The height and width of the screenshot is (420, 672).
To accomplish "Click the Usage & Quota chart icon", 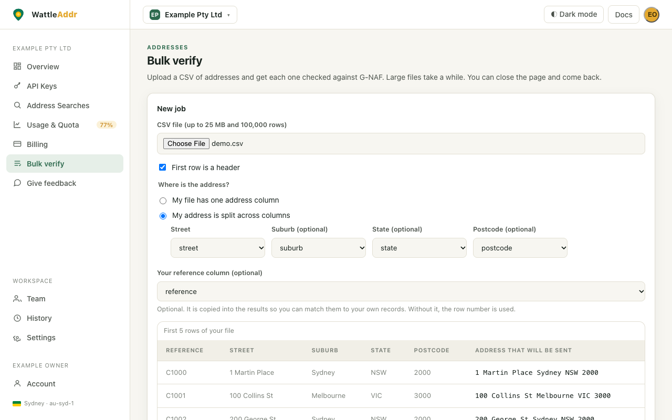I will (x=17, y=125).
